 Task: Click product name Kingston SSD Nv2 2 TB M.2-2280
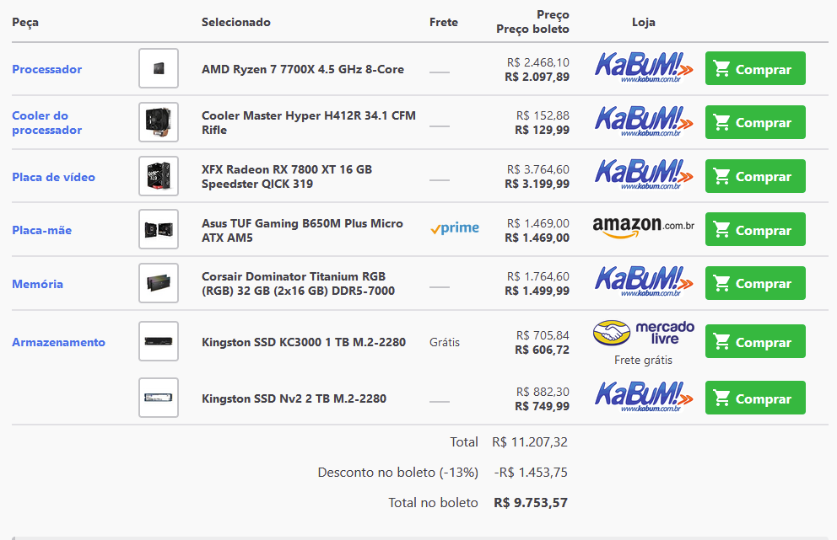click(294, 398)
